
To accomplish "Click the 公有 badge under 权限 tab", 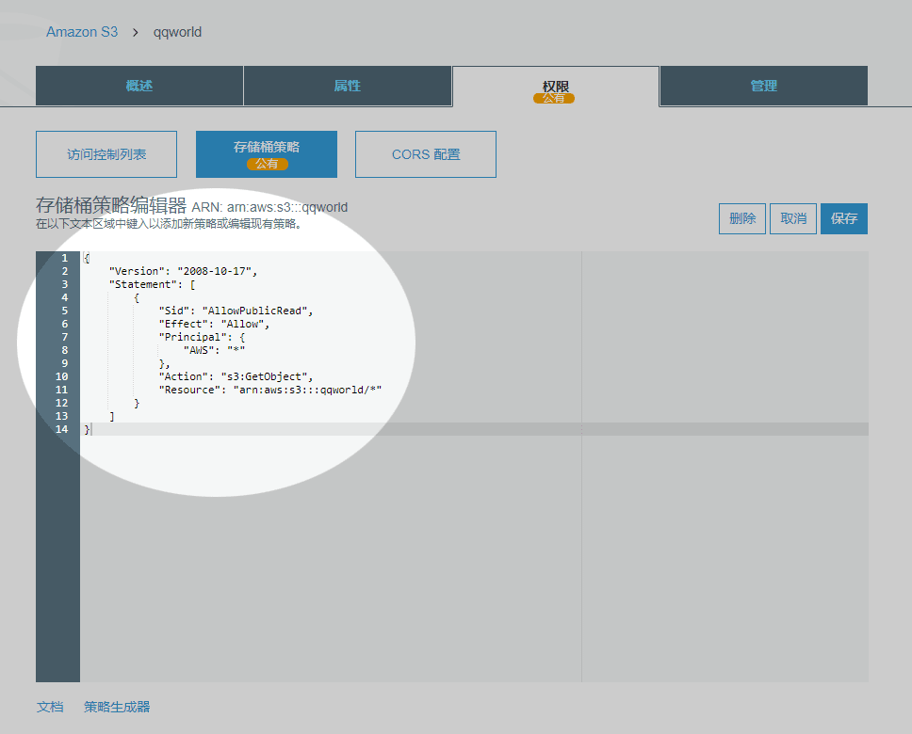I will pos(554,98).
